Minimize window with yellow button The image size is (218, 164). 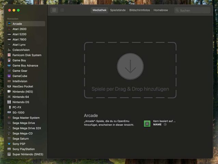coord(14,10)
